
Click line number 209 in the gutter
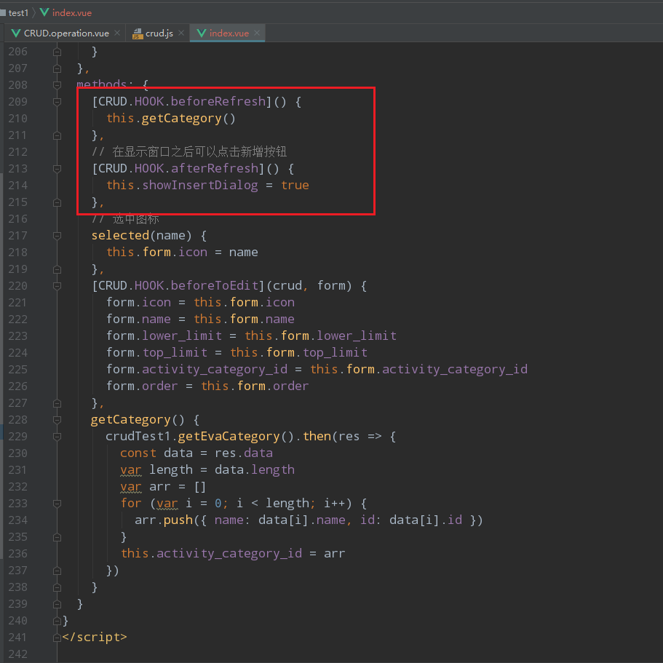[x=17, y=101]
